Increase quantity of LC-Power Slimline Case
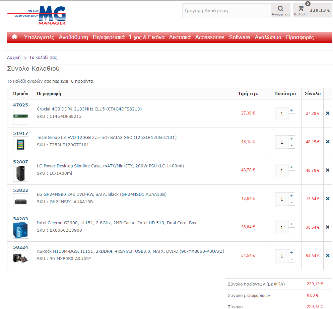Viewport: 333px width, 309px height. point(291,167)
